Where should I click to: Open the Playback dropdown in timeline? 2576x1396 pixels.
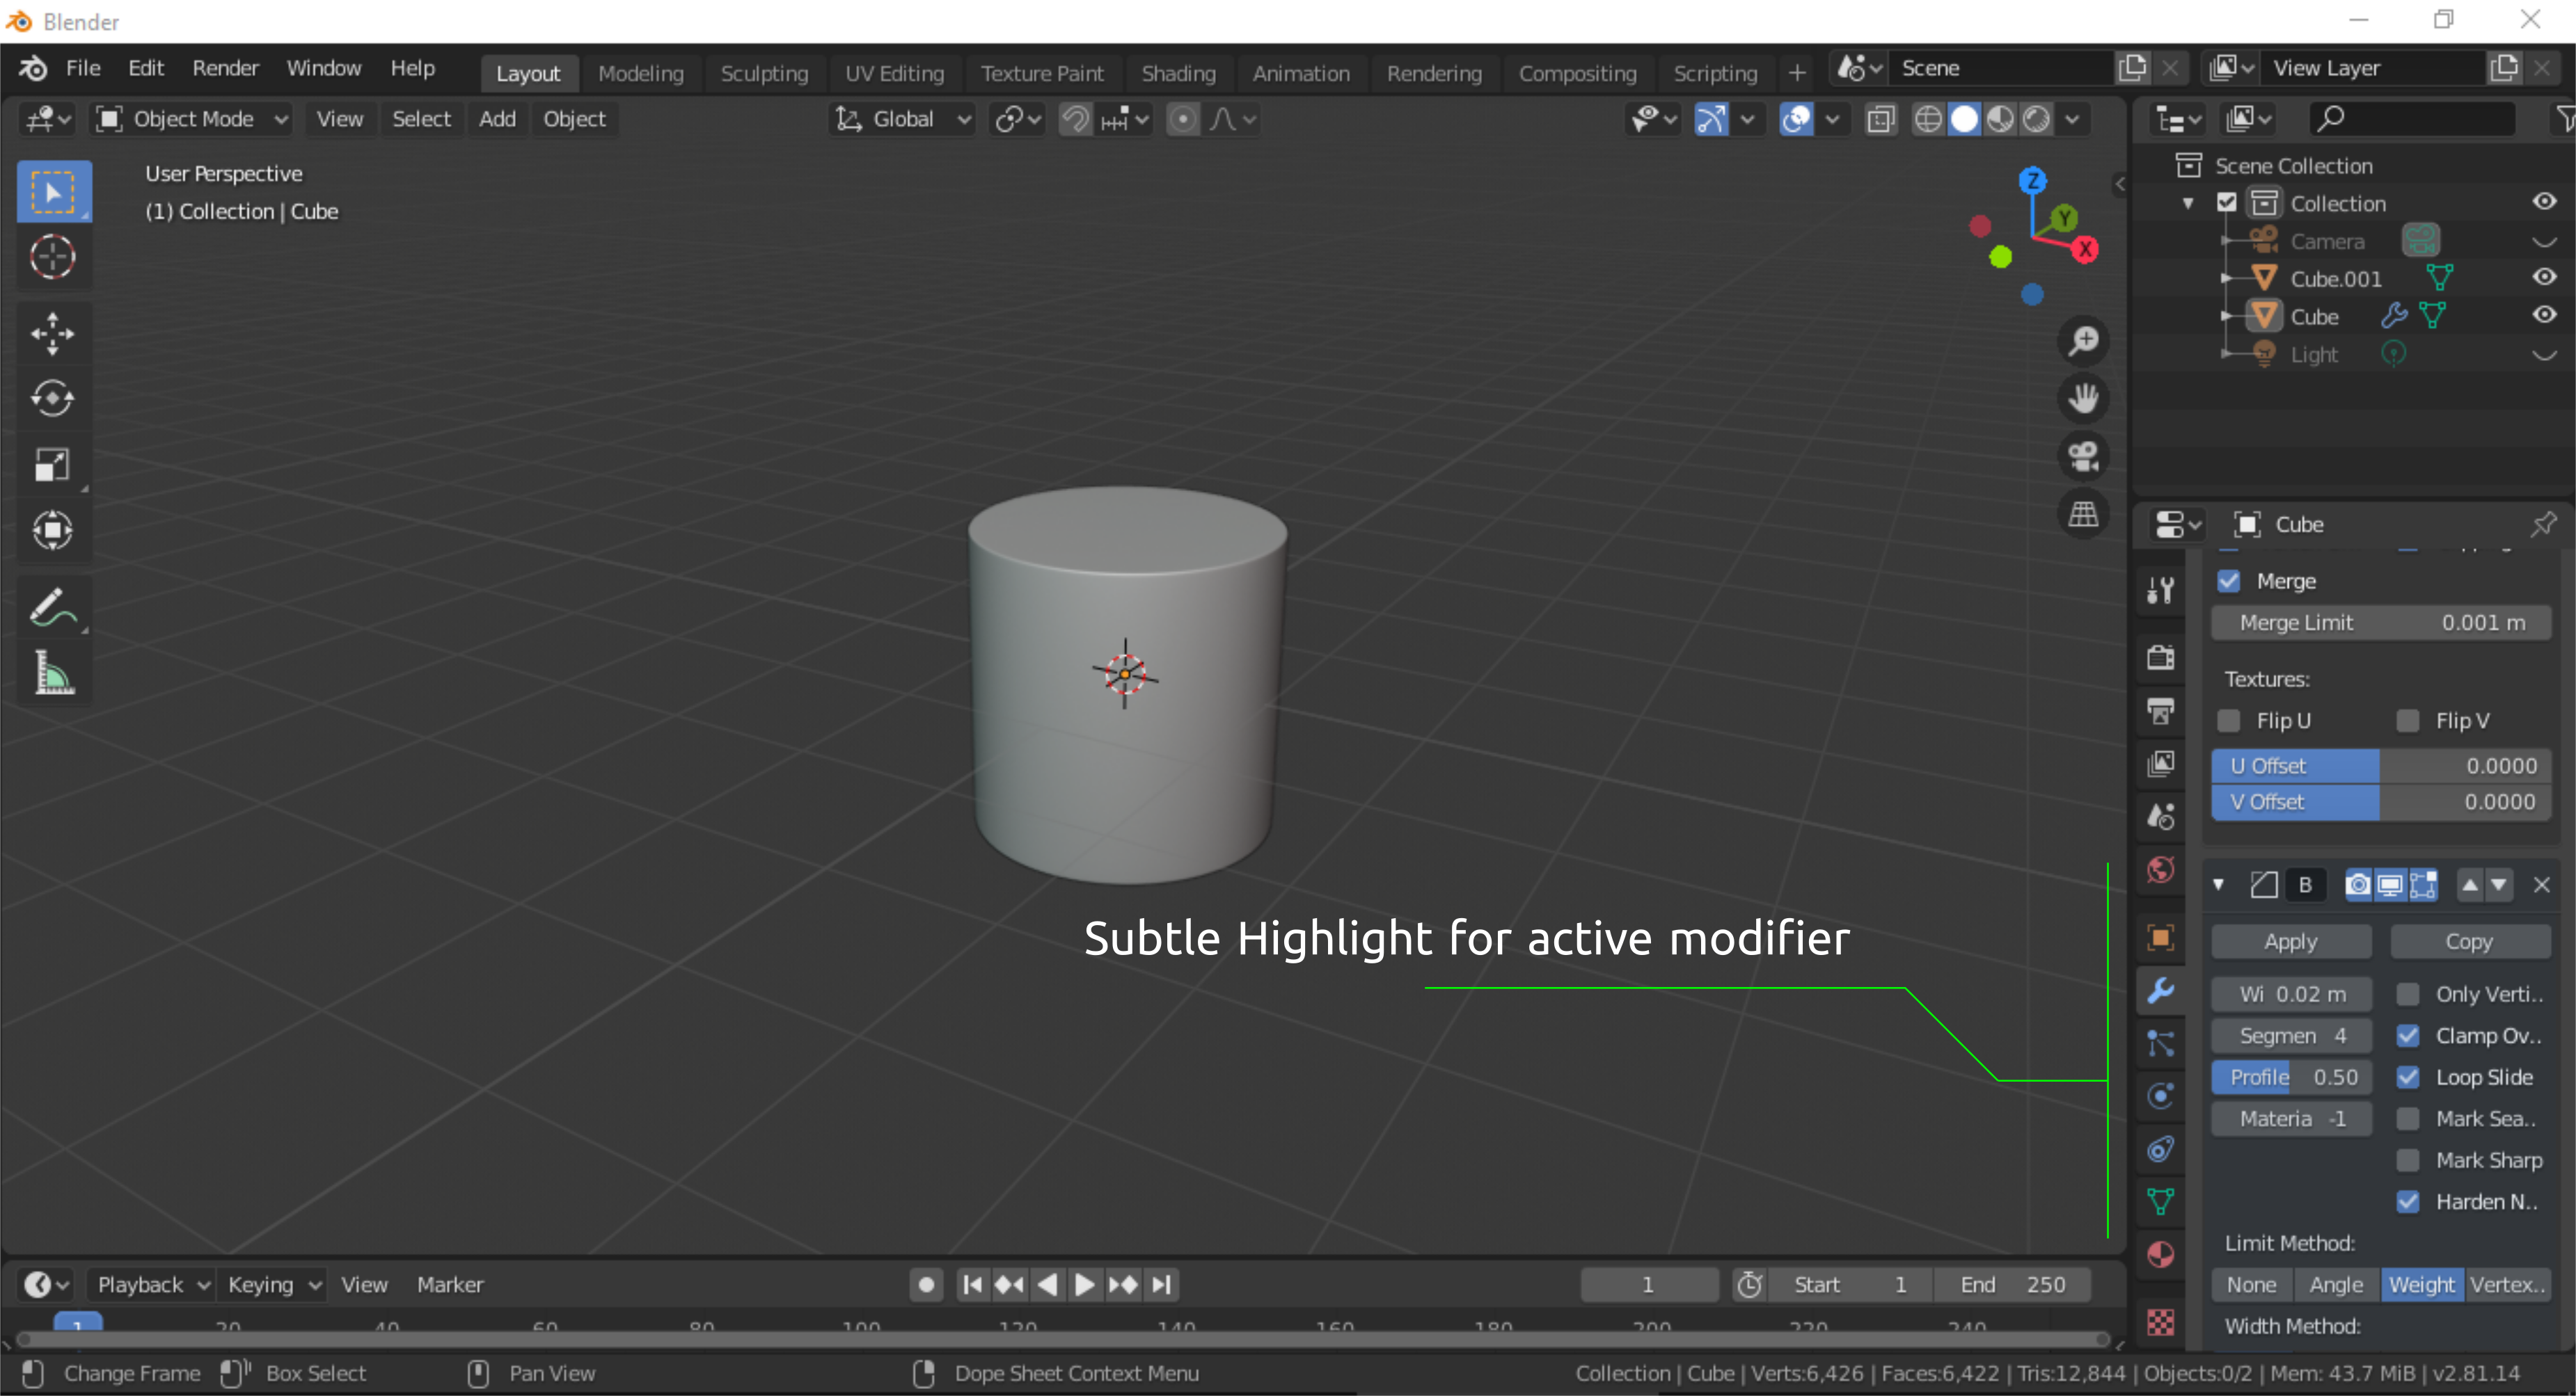pyautogui.click(x=153, y=1284)
